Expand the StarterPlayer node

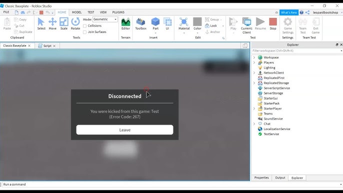coord(254,108)
